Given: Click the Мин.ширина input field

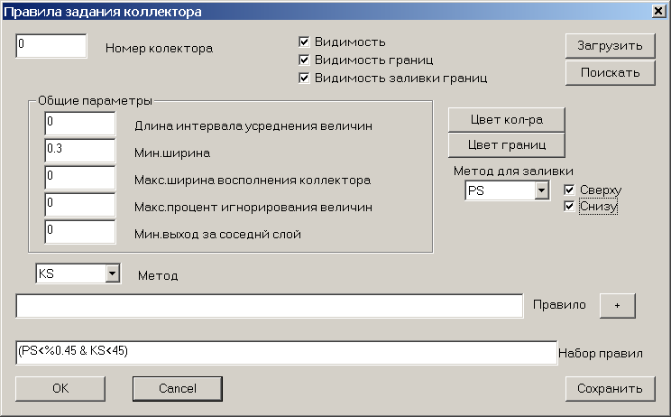Looking at the screenshot, I should tap(80, 151).
